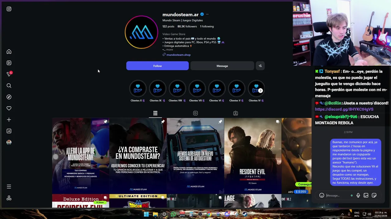Click the discord.gg link in chat

(x=344, y=109)
